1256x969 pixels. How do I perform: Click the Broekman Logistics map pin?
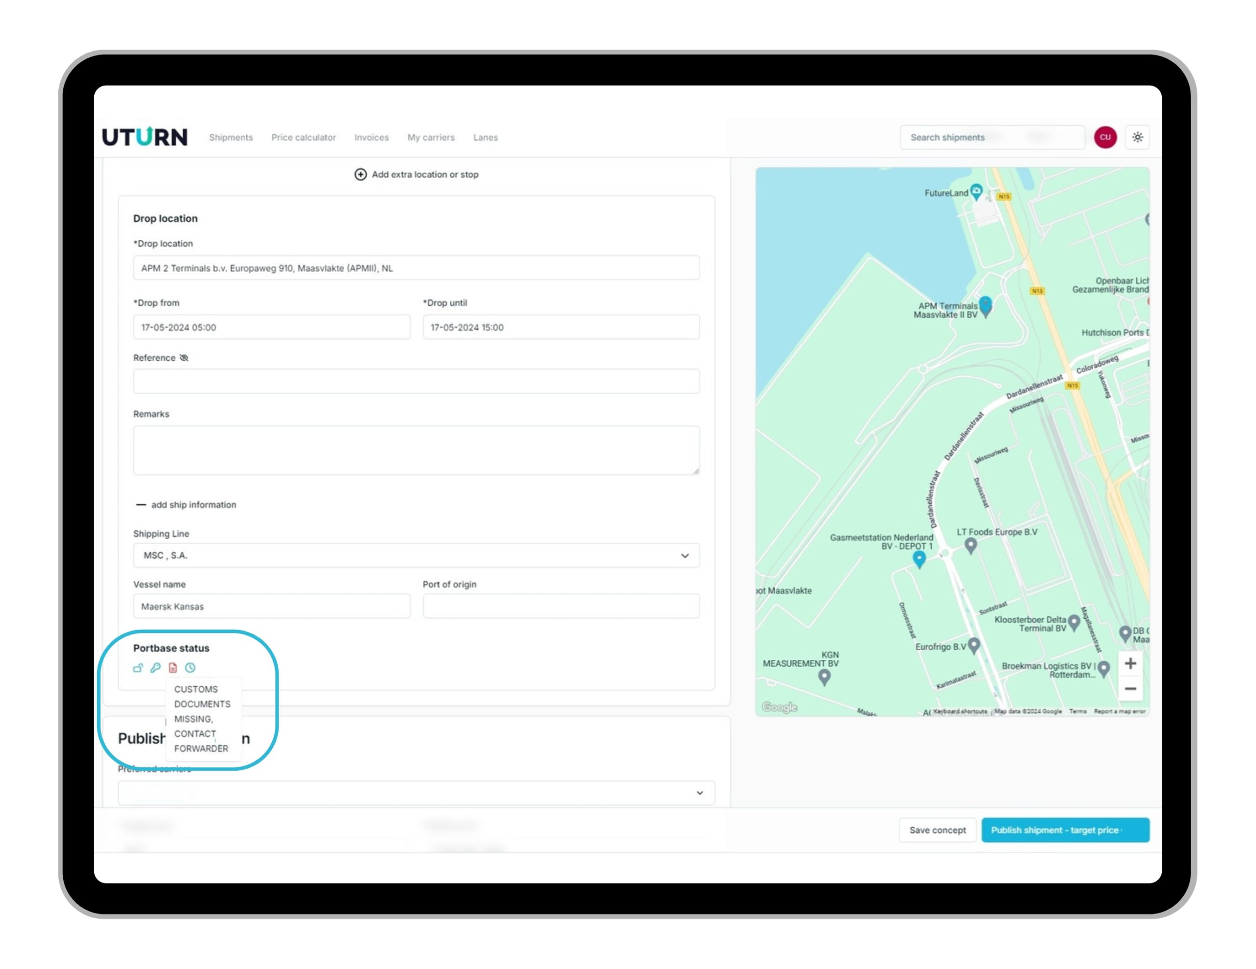1103,669
